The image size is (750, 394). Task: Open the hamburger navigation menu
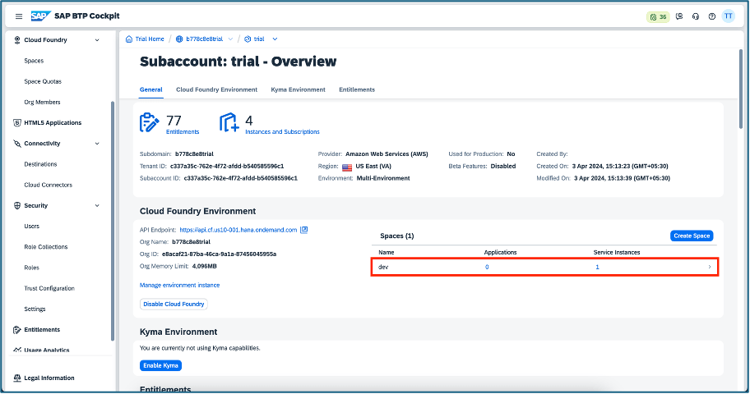19,16
